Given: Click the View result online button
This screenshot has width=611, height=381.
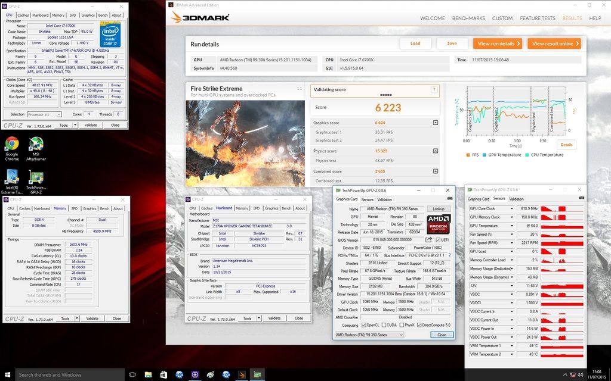Looking at the screenshot, I should pyautogui.click(x=556, y=43).
